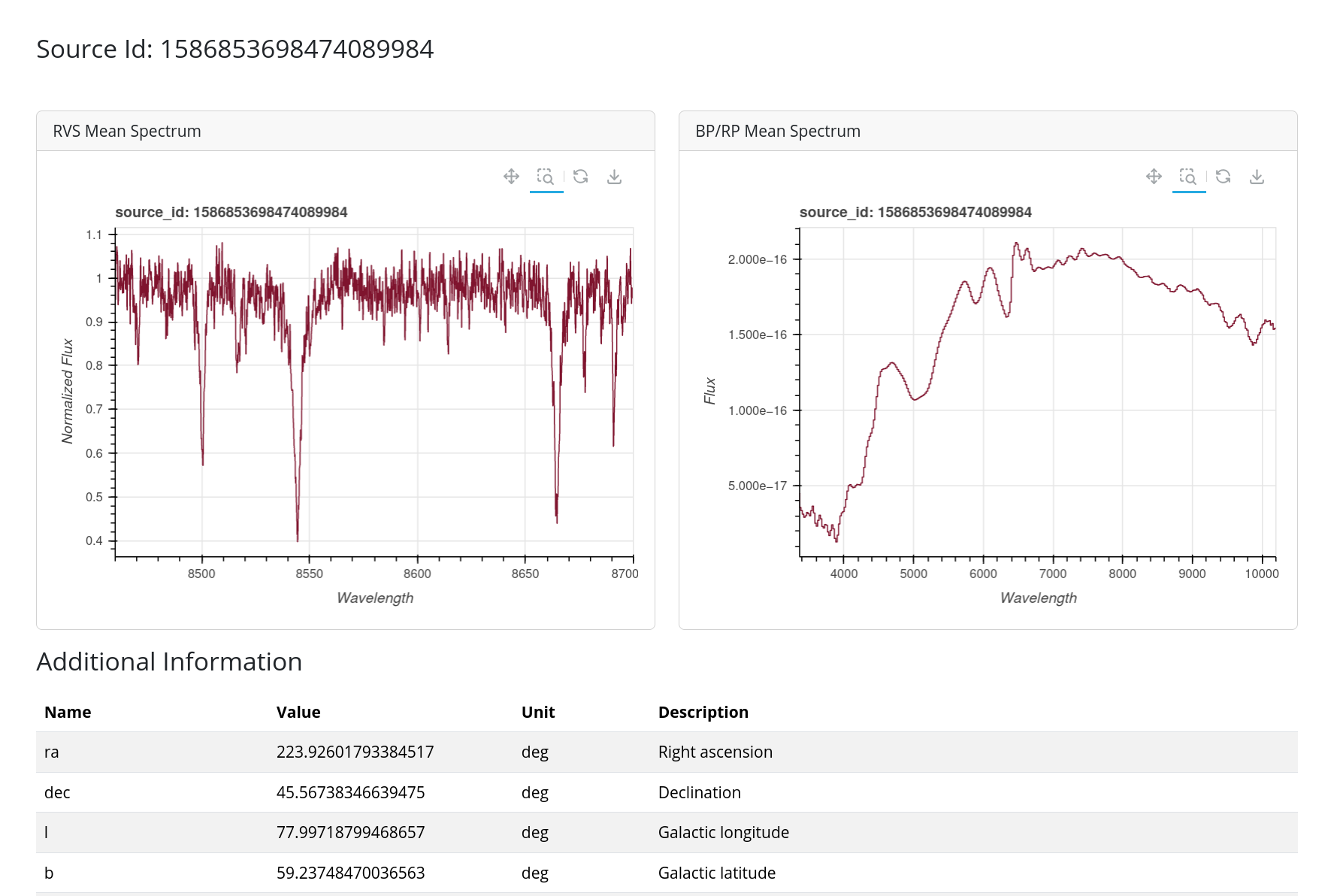Download the BP/RP spectrum plot image
This screenshot has width=1334, height=896.
[x=1257, y=177]
